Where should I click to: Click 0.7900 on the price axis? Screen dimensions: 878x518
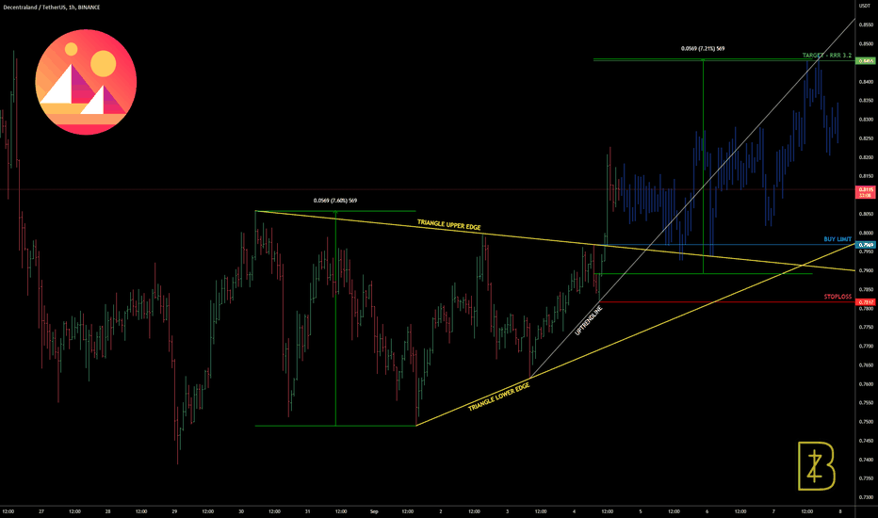[867, 270]
